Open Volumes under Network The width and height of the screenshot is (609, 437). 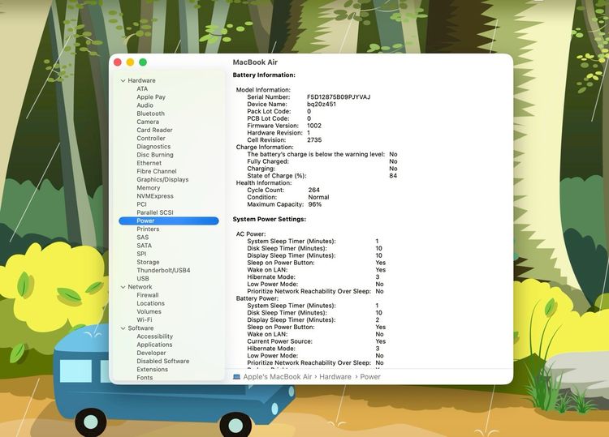[149, 311]
